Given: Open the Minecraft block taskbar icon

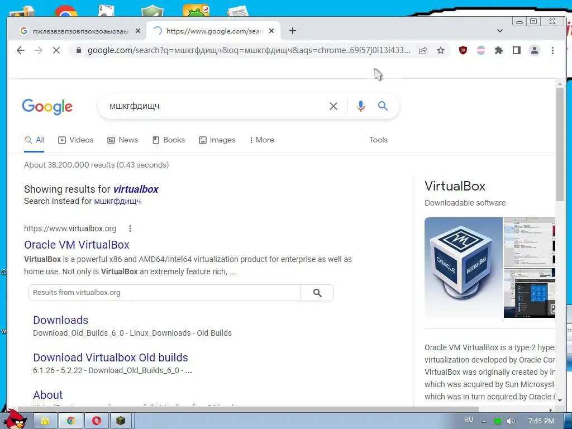Looking at the screenshot, I should click(121, 421).
